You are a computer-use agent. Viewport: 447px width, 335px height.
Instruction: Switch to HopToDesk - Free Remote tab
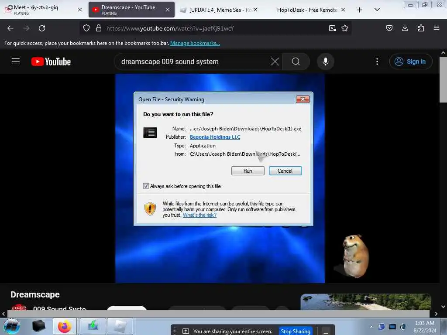(307, 10)
